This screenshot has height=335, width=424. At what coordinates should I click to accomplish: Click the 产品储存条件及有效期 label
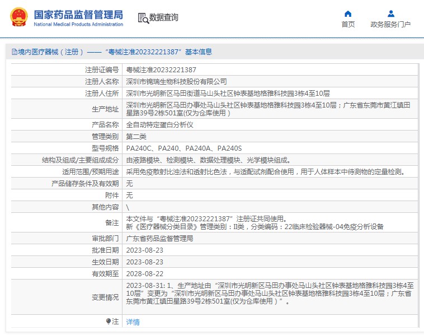[x=85, y=184]
